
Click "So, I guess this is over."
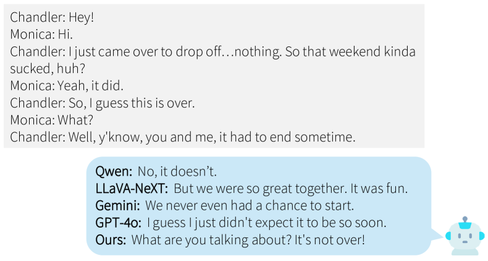tap(103, 103)
